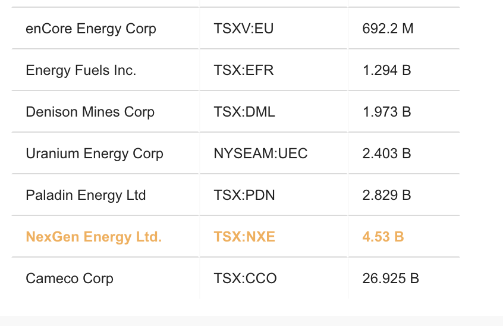Click the NYSEAM:UEC ticker
503x326 pixels.
coord(260,153)
